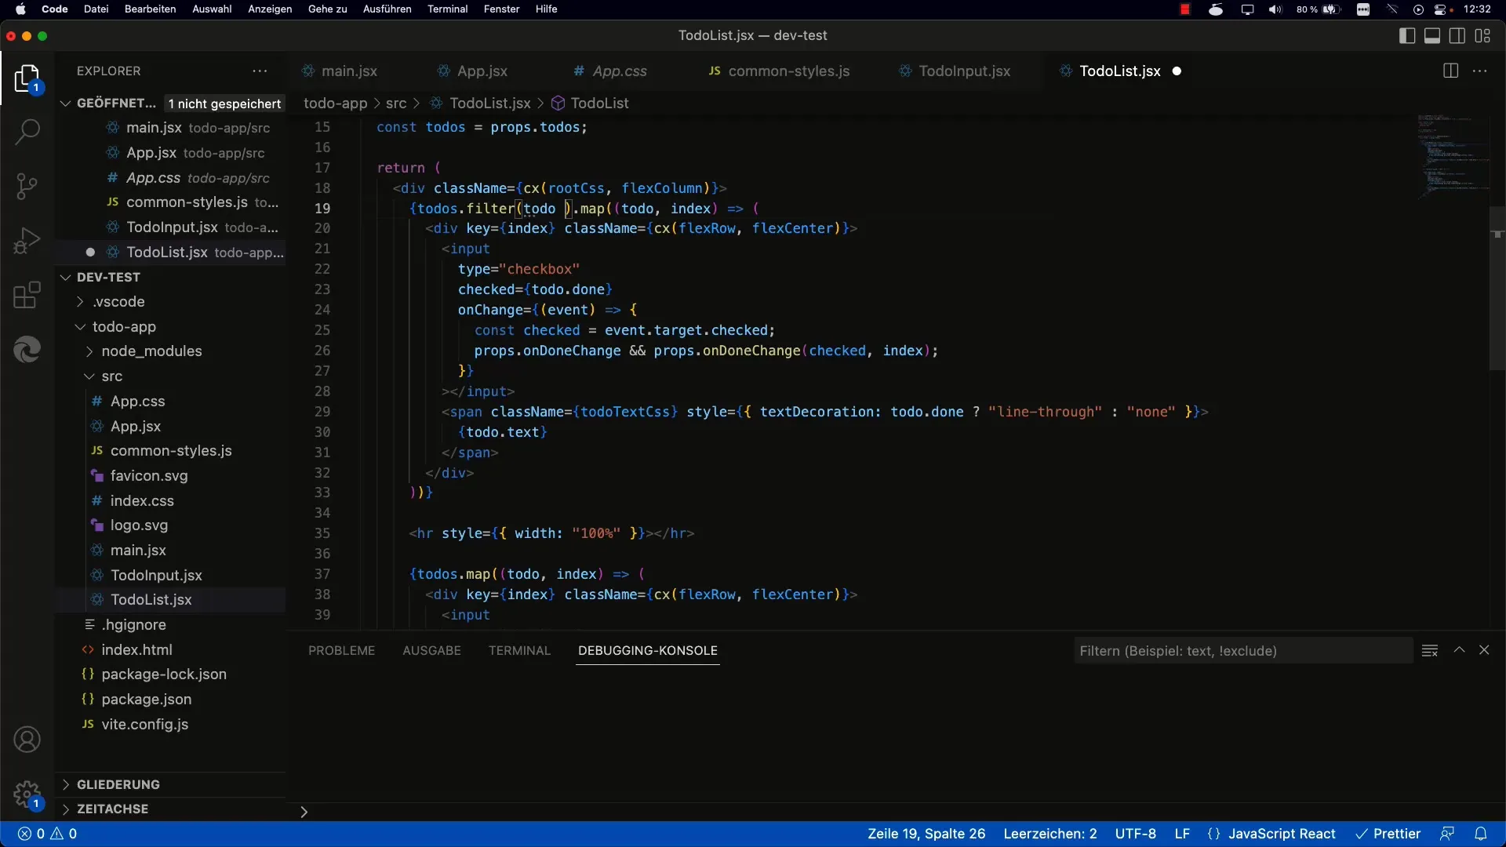The height and width of the screenshot is (847, 1506).
Task: Open the Run and Debug view
Action: pyautogui.click(x=27, y=241)
